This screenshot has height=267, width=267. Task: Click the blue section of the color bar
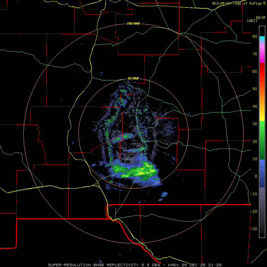[x=262, y=174]
